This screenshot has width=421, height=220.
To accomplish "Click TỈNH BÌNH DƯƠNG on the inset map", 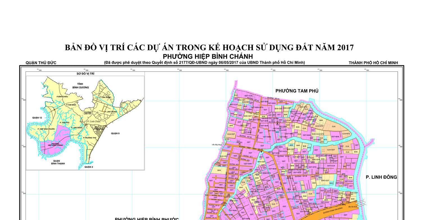I will click(81, 85).
